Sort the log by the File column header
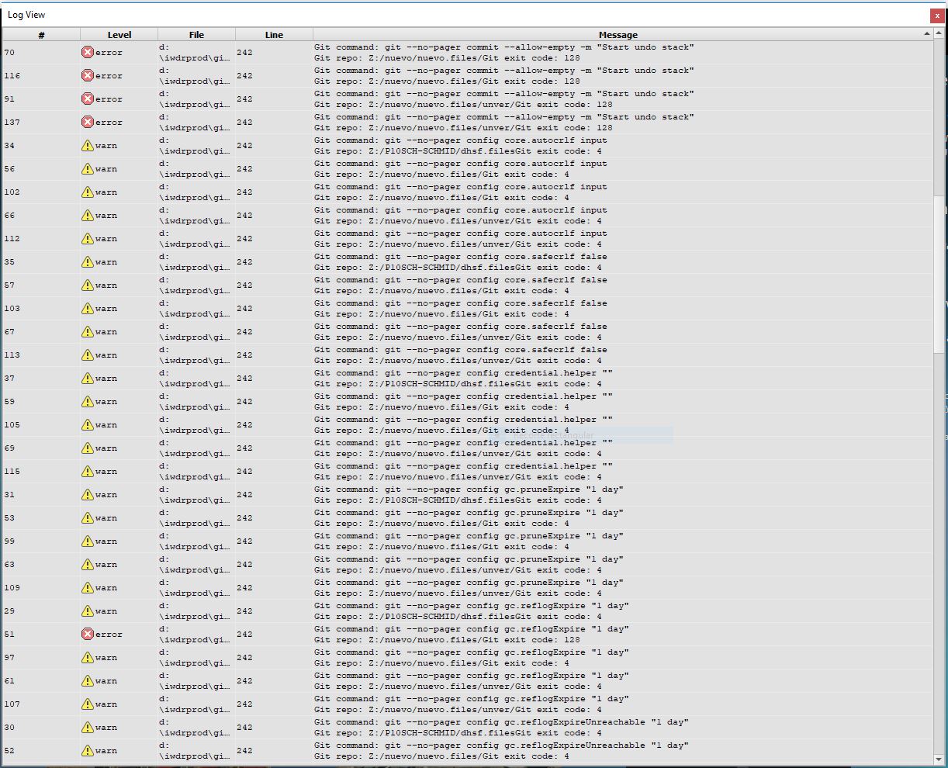 click(196, 35)
